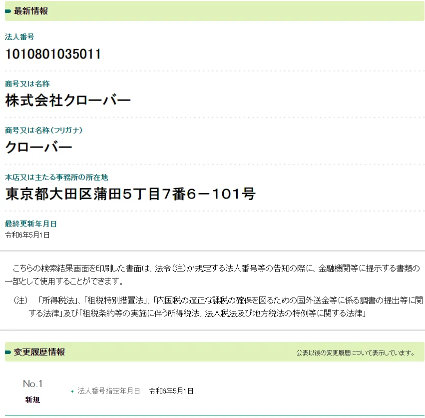Click the 公表以後の変更履歴について表示しています notice
Screen dimensions: 425x418
pos(356,353)
